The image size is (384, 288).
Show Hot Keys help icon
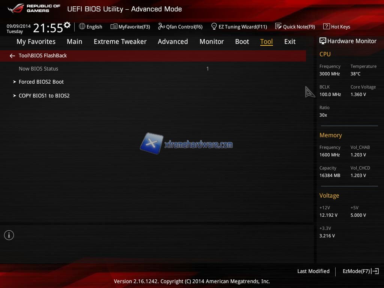tap(326, 27)
